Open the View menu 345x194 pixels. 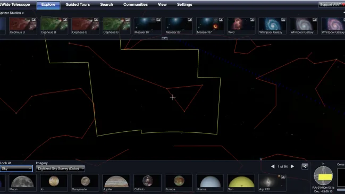pos(162,5)
